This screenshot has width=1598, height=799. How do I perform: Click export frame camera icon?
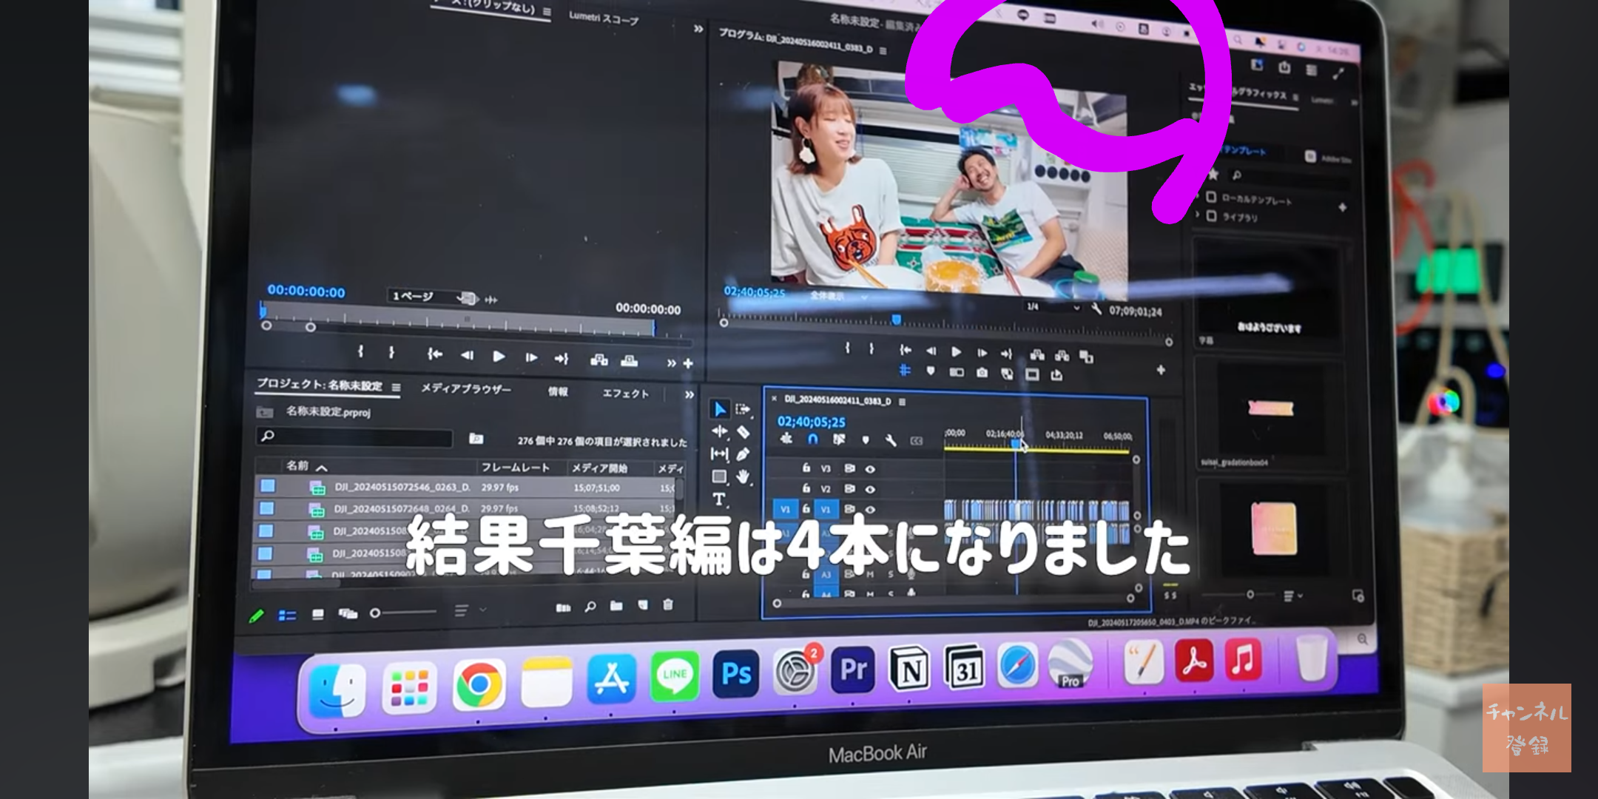[982, 373]
